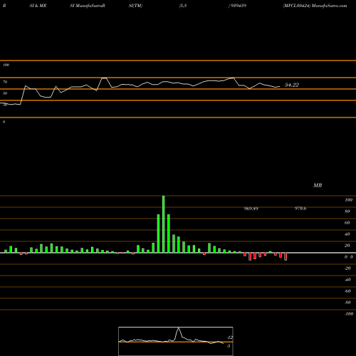Click the MR histogram title label

click(318, 185)
